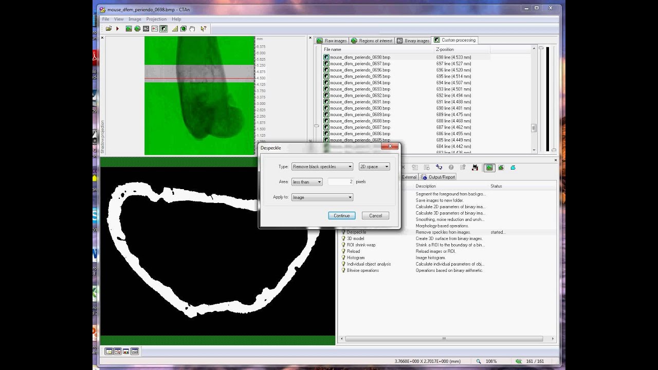658x370 pixels.
Task: Select the Reload task
Action: 353,251
